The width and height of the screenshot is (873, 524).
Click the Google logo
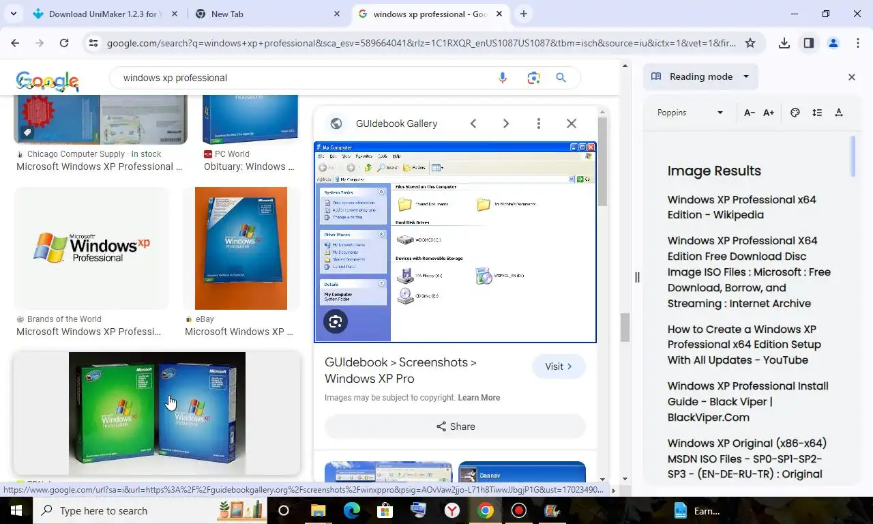48,81
